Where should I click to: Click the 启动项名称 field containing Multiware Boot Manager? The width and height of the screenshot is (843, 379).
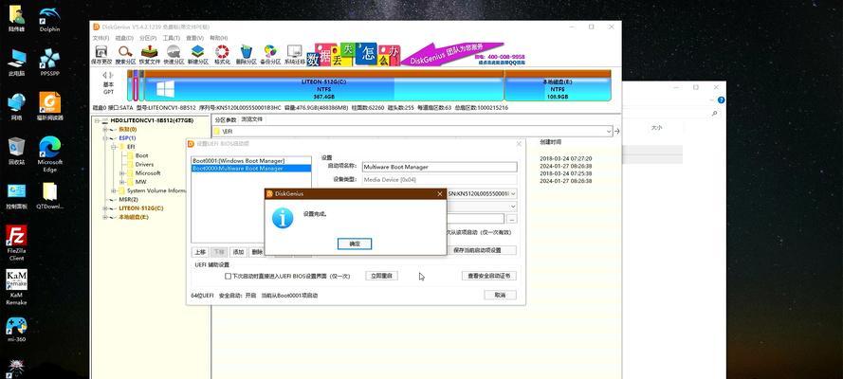[x=439, y=167]
